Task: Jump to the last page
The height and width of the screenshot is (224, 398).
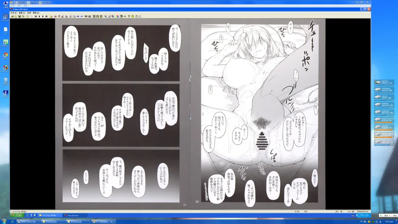Action: (46, 16)
